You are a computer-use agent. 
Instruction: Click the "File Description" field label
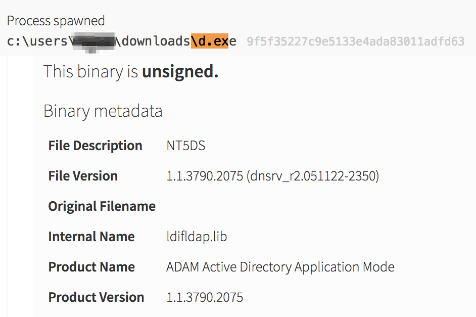click(x=95, y=146)
